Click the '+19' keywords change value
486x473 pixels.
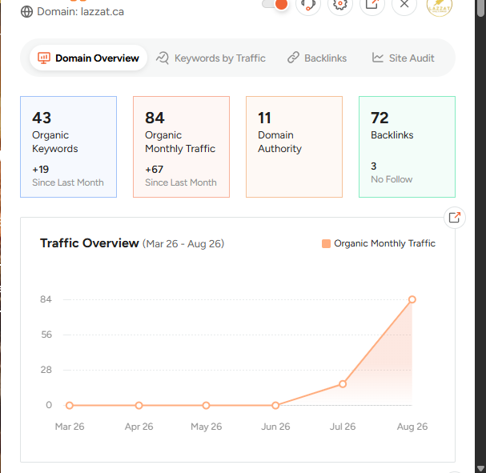pyautogui.click(x=41, y=170)
